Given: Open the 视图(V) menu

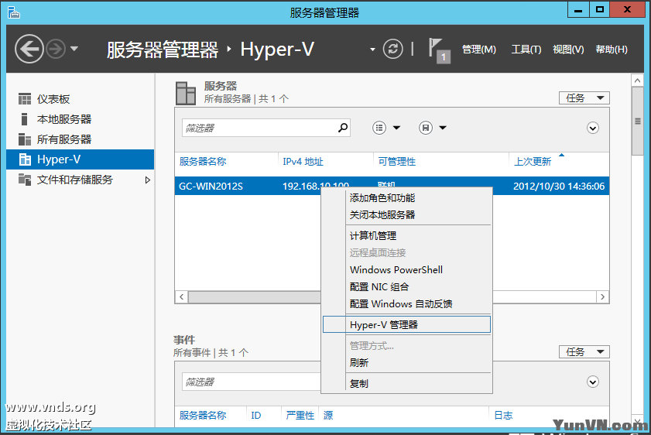Looking at the screenshot, I should [568, 50].
